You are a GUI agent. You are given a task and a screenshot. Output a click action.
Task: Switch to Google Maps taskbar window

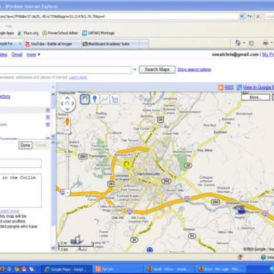tap(66, 269)
